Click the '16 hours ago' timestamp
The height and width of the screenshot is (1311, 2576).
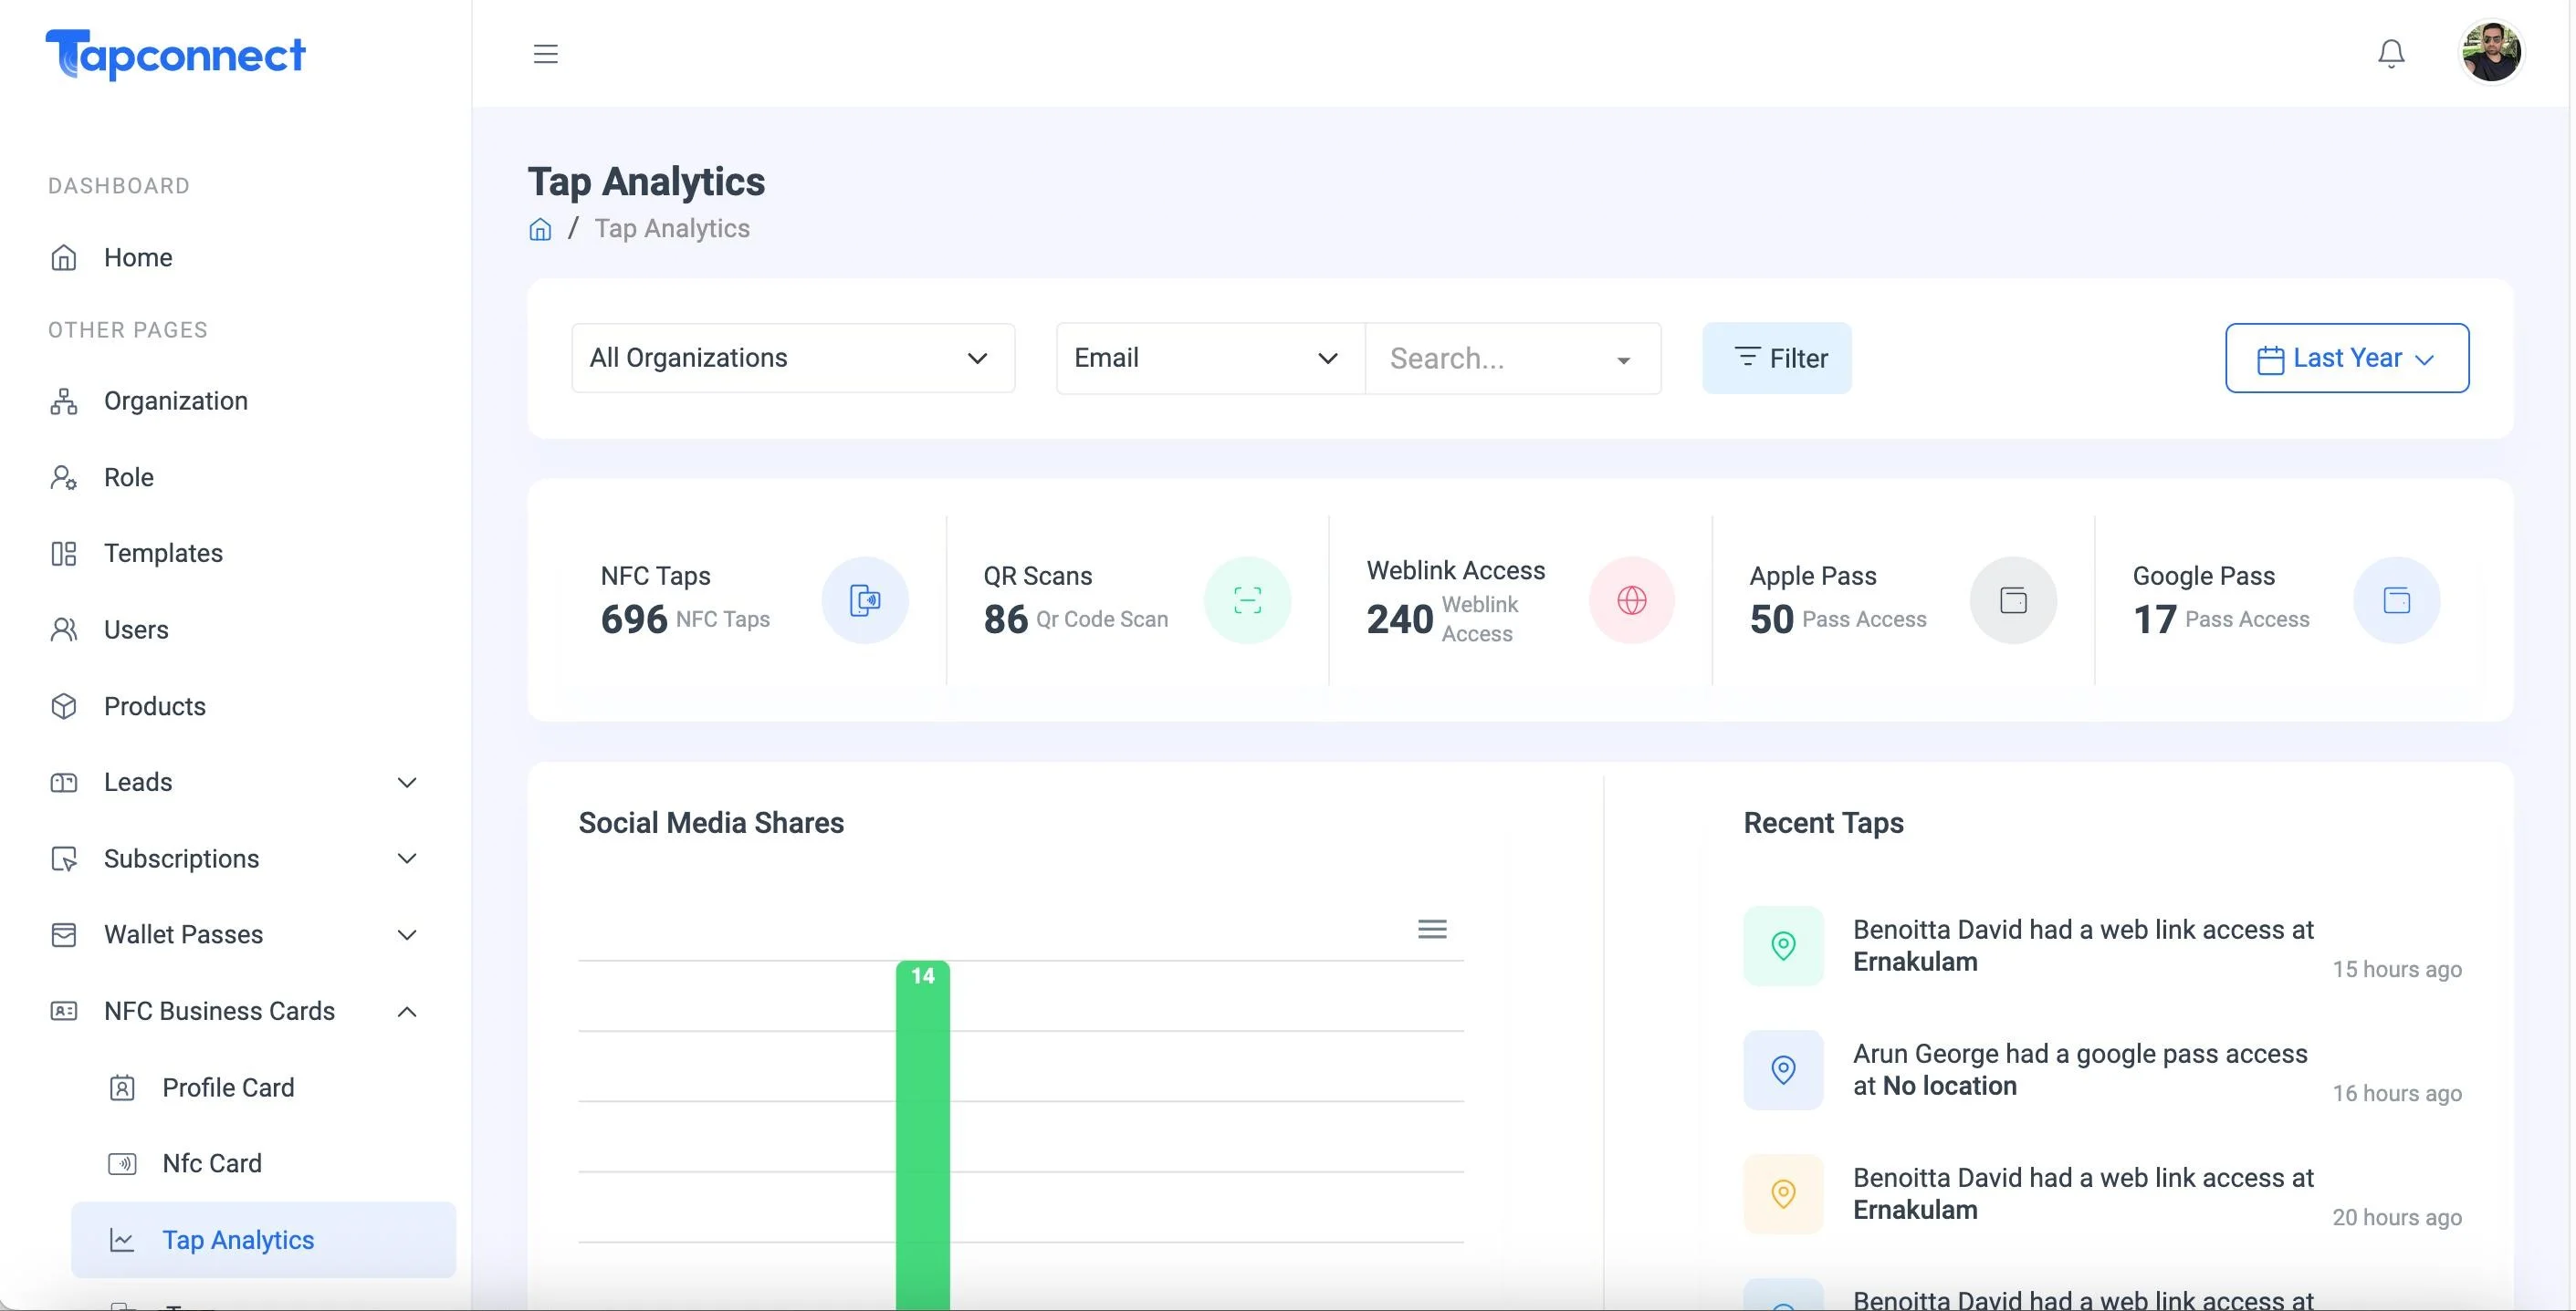point(2397,1093)
